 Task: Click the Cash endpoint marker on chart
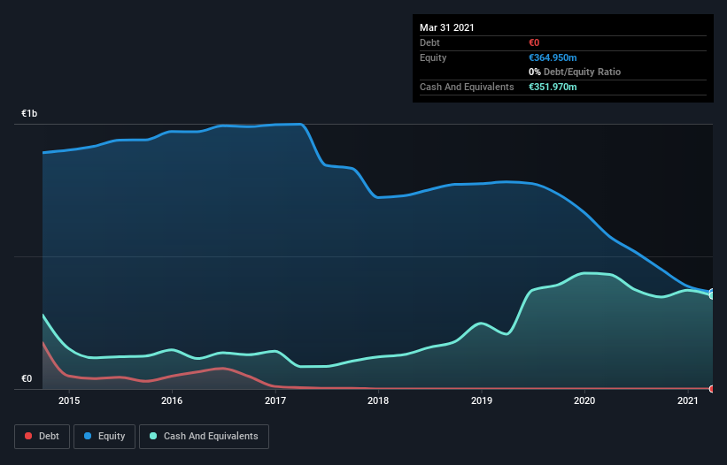click(x=713, y=295)
